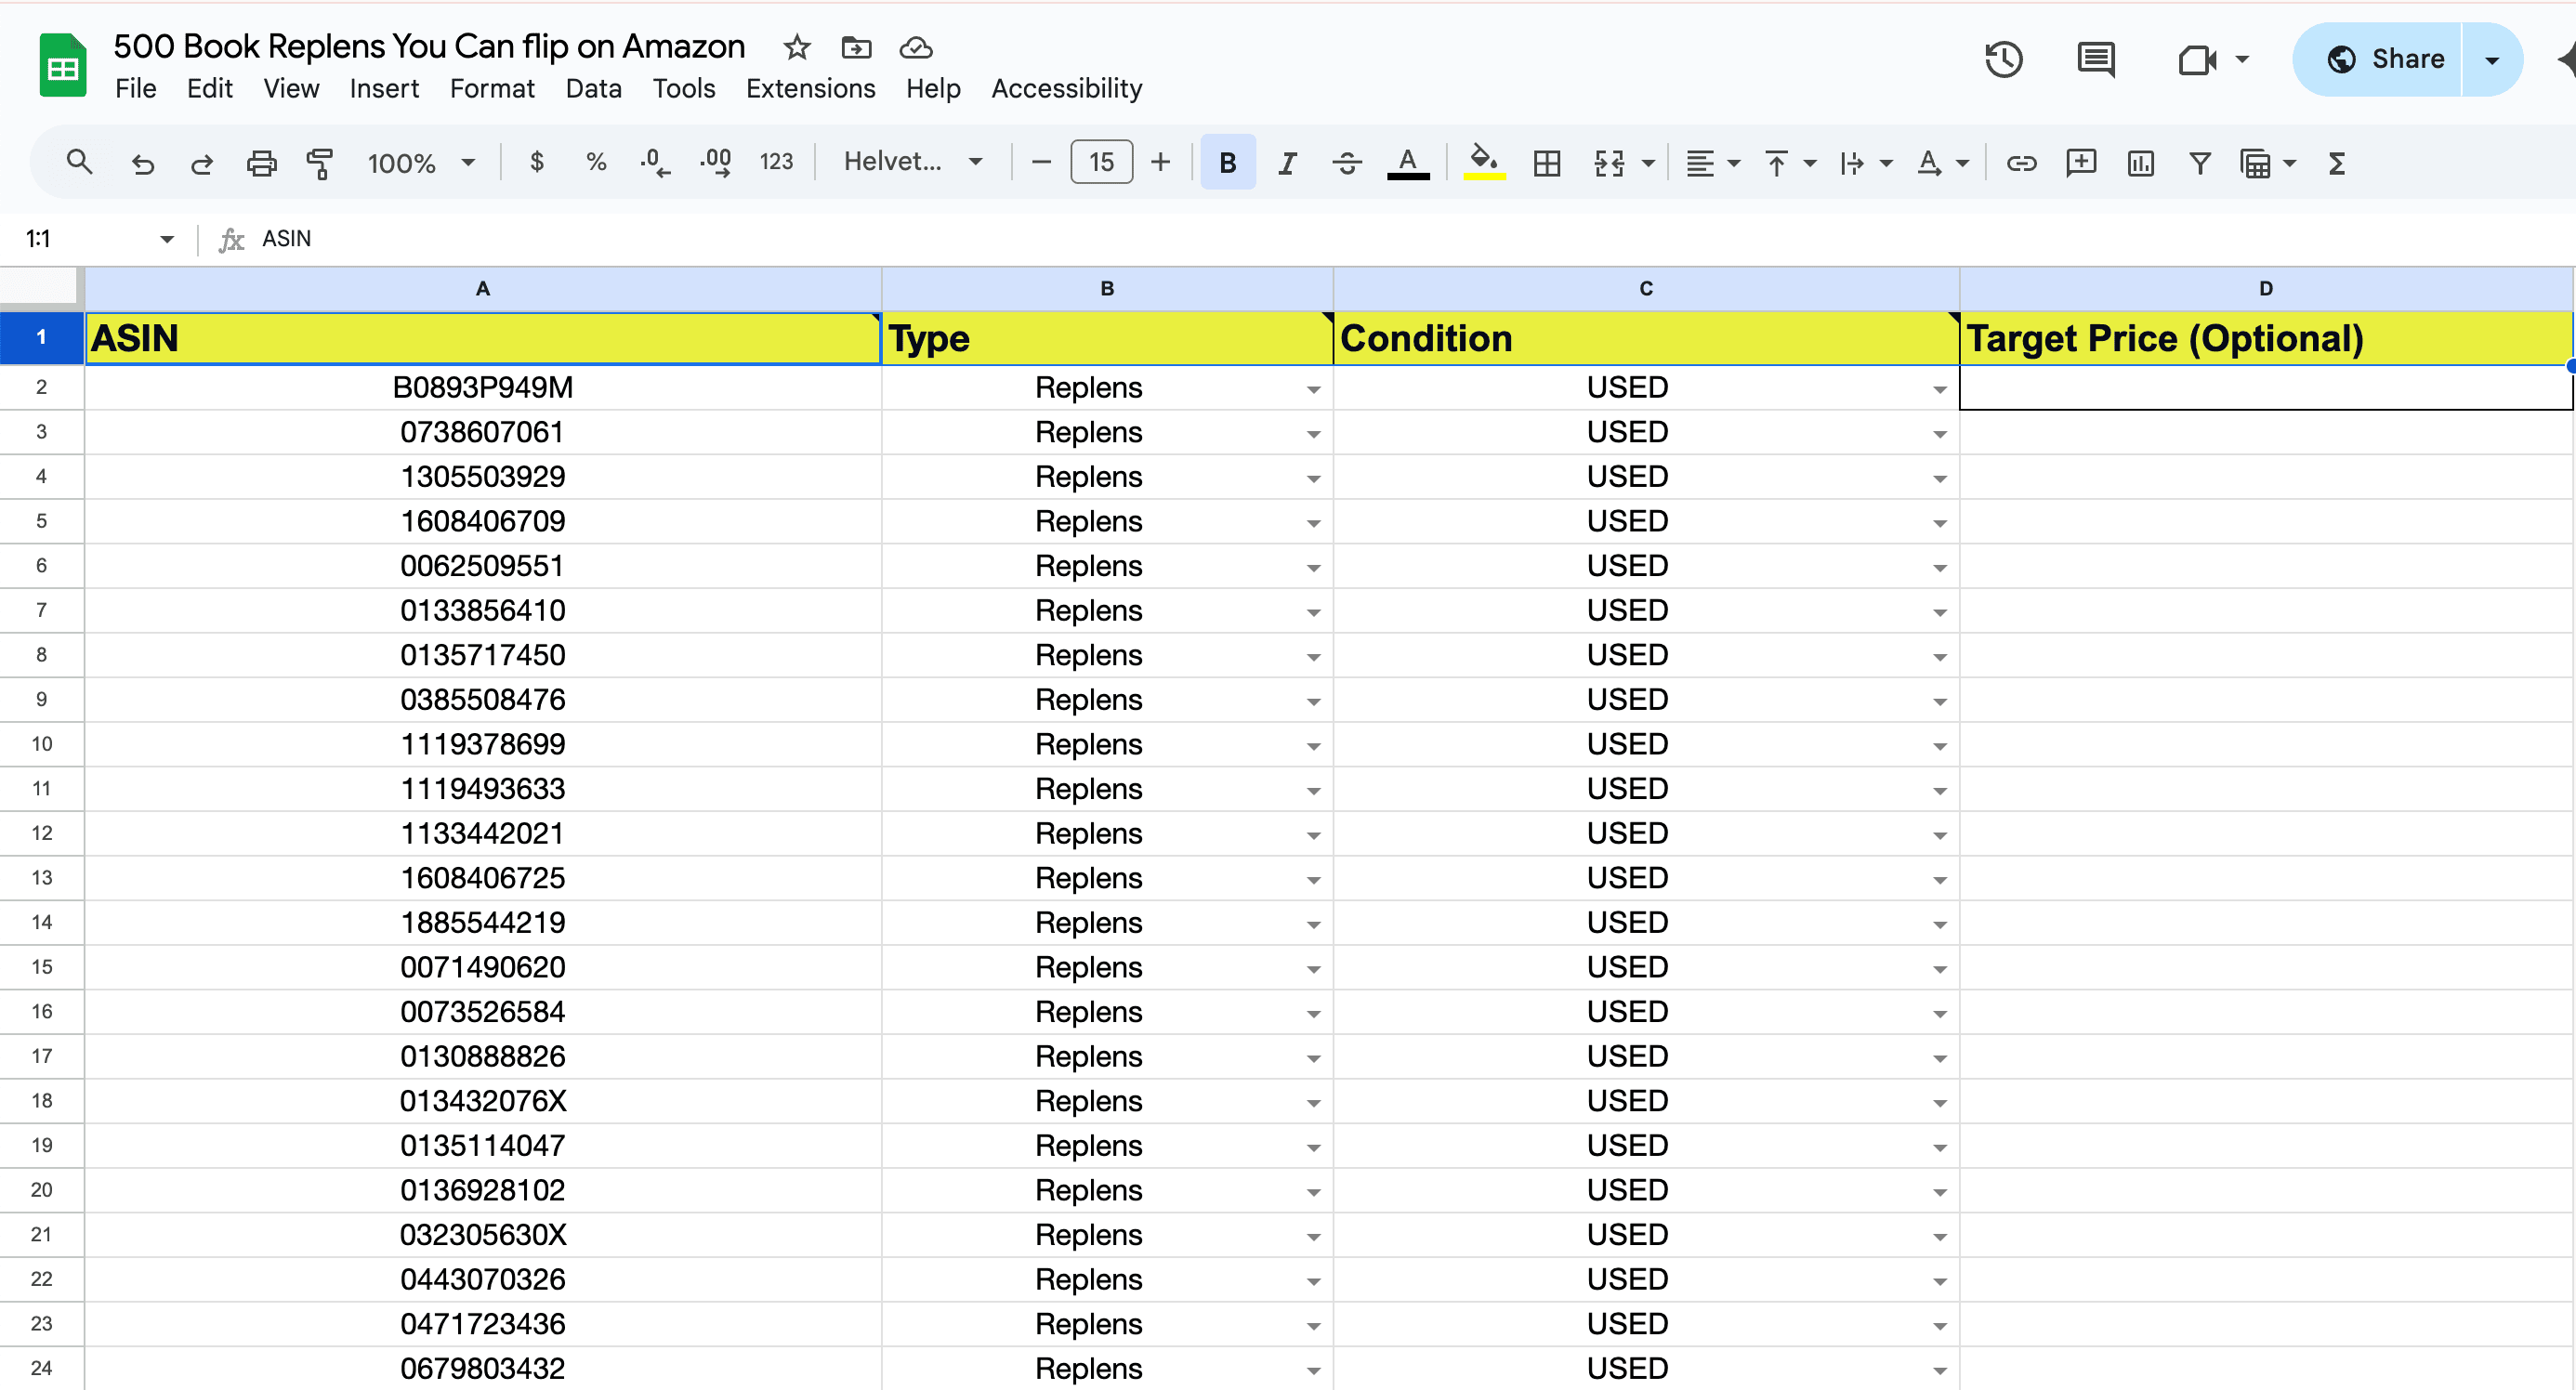Image resolution: width=2576 pixels, height=1390 pixels.
Task: Open version history clock icon
Action: click(2003, 60)
